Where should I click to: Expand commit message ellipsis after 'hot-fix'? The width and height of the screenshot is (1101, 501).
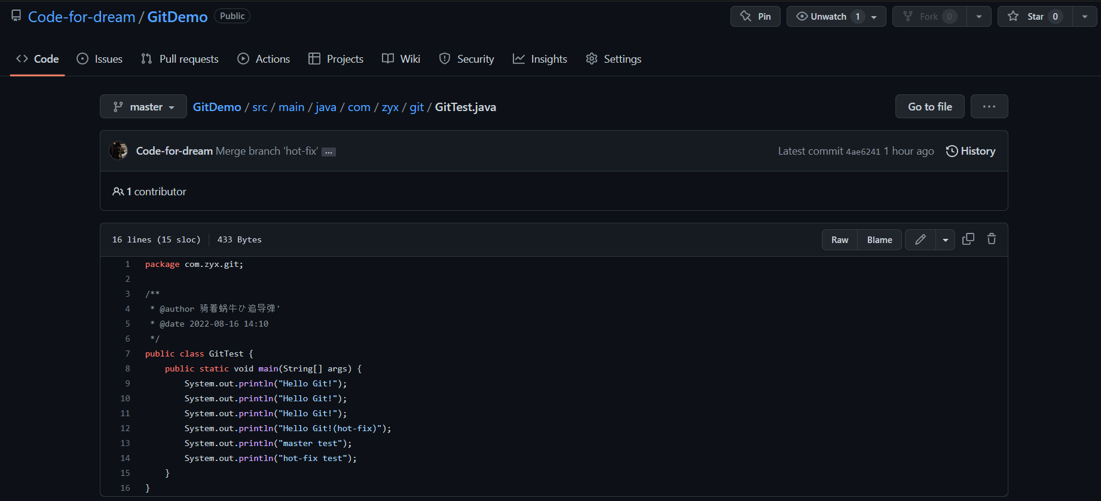tap(329, 152)
